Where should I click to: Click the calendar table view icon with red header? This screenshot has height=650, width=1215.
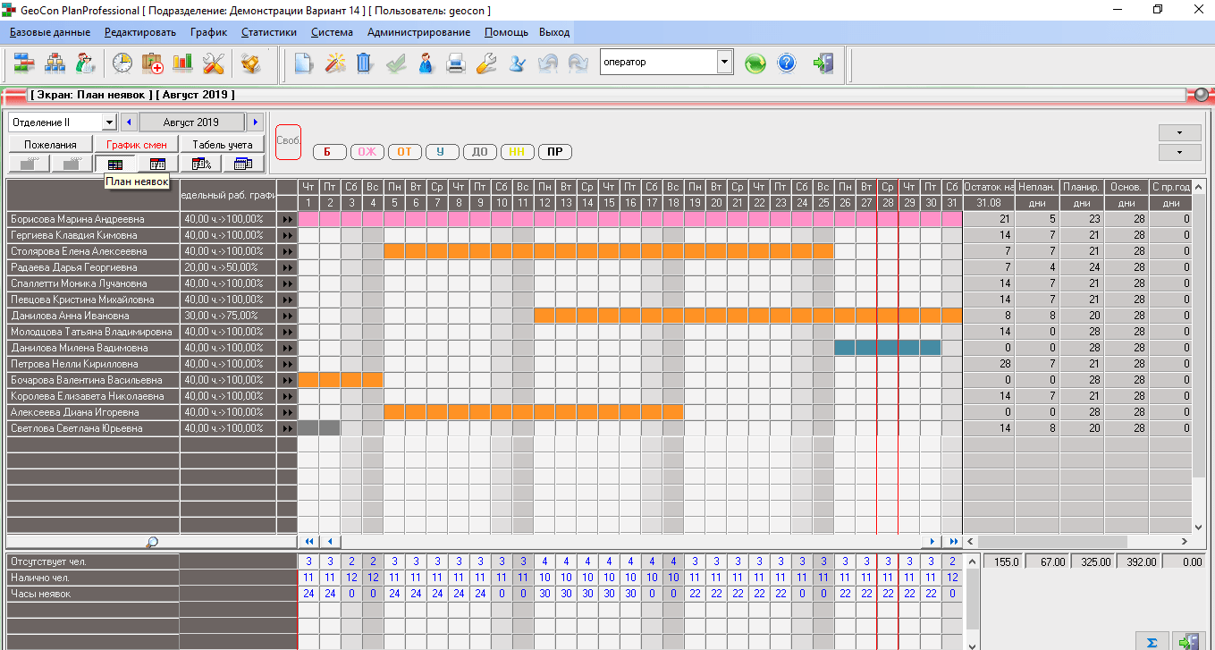click(x=158, y=164)
